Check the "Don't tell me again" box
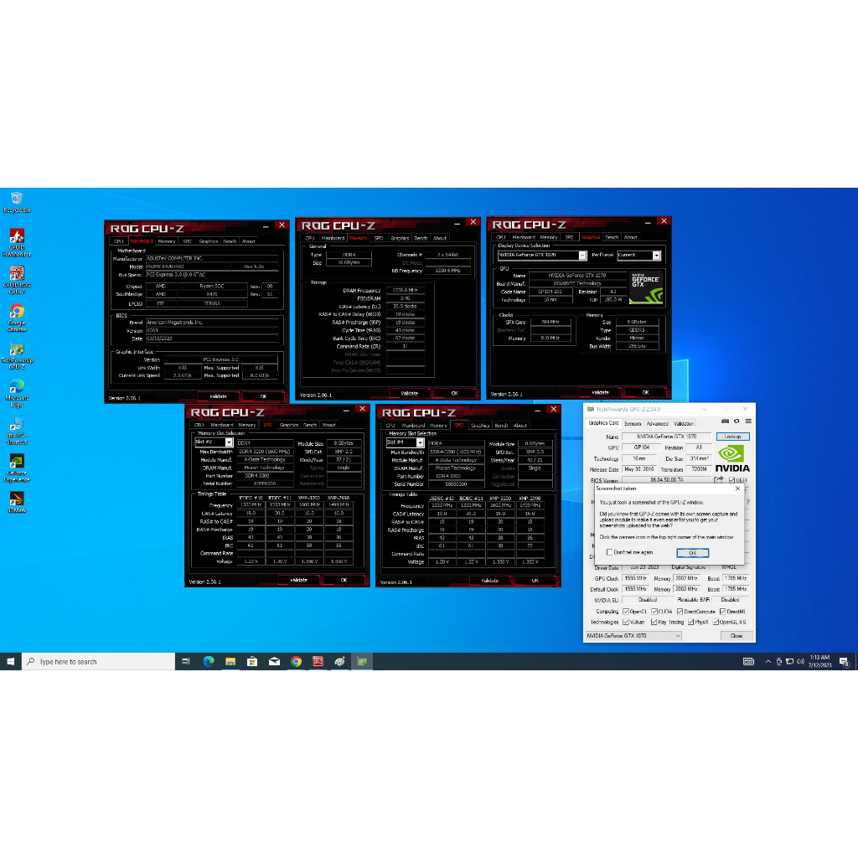Image resolution: width=858 pixels, height=858 pixels. (x=609, y=552)
